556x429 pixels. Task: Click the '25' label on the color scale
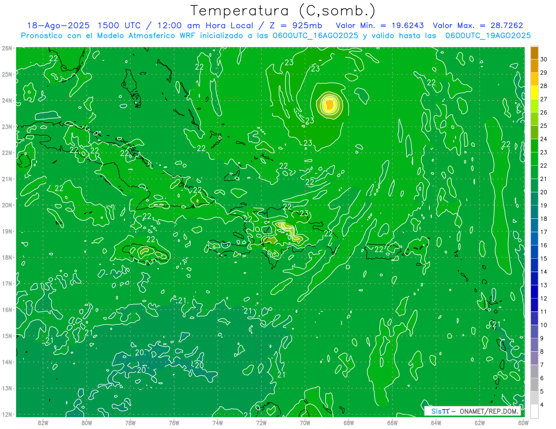(543, 125)
